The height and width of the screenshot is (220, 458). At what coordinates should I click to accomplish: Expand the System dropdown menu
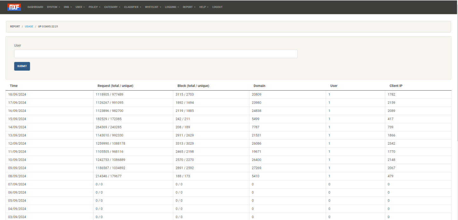[x=53, y=7]
